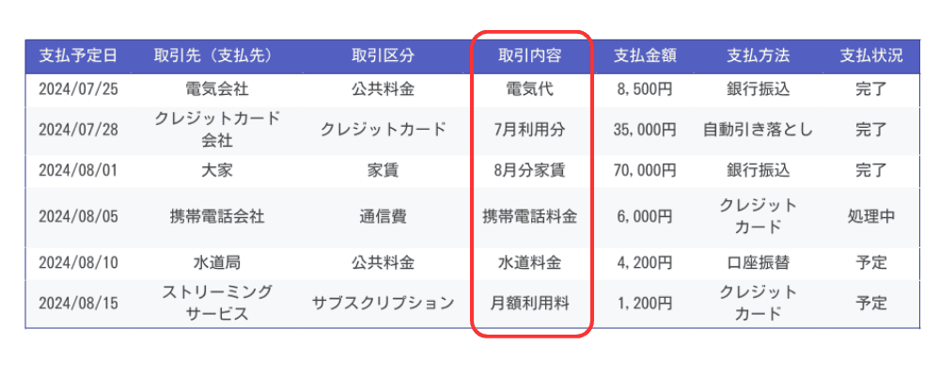Select the 支払予定日 header cell
This screenshot has height=376, width=940.
[78, 56]
